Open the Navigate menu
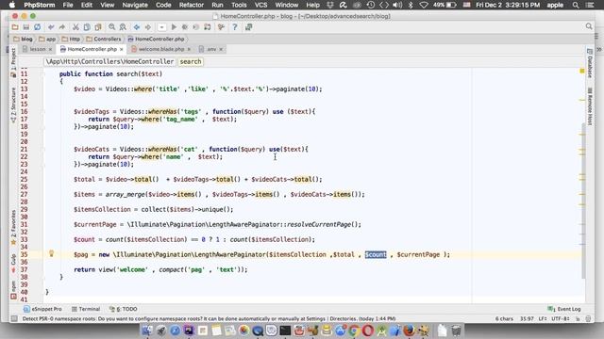Screen dimensions: 604x339 click(x=135, y=5)
